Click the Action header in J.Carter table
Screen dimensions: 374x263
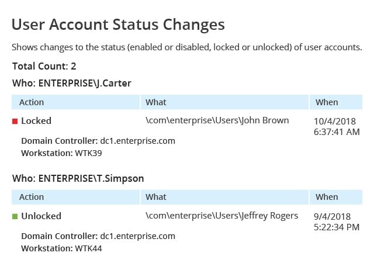coord(75,102)
